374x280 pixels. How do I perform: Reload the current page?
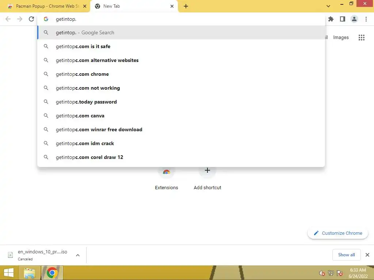[x=31, y=19]
